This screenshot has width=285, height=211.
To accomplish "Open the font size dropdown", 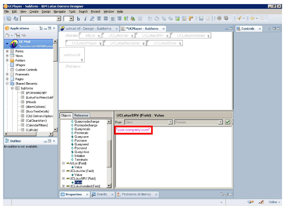I will [x=71, y=19].
